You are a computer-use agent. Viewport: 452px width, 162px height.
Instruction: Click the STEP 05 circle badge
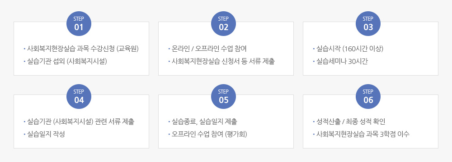223,96
